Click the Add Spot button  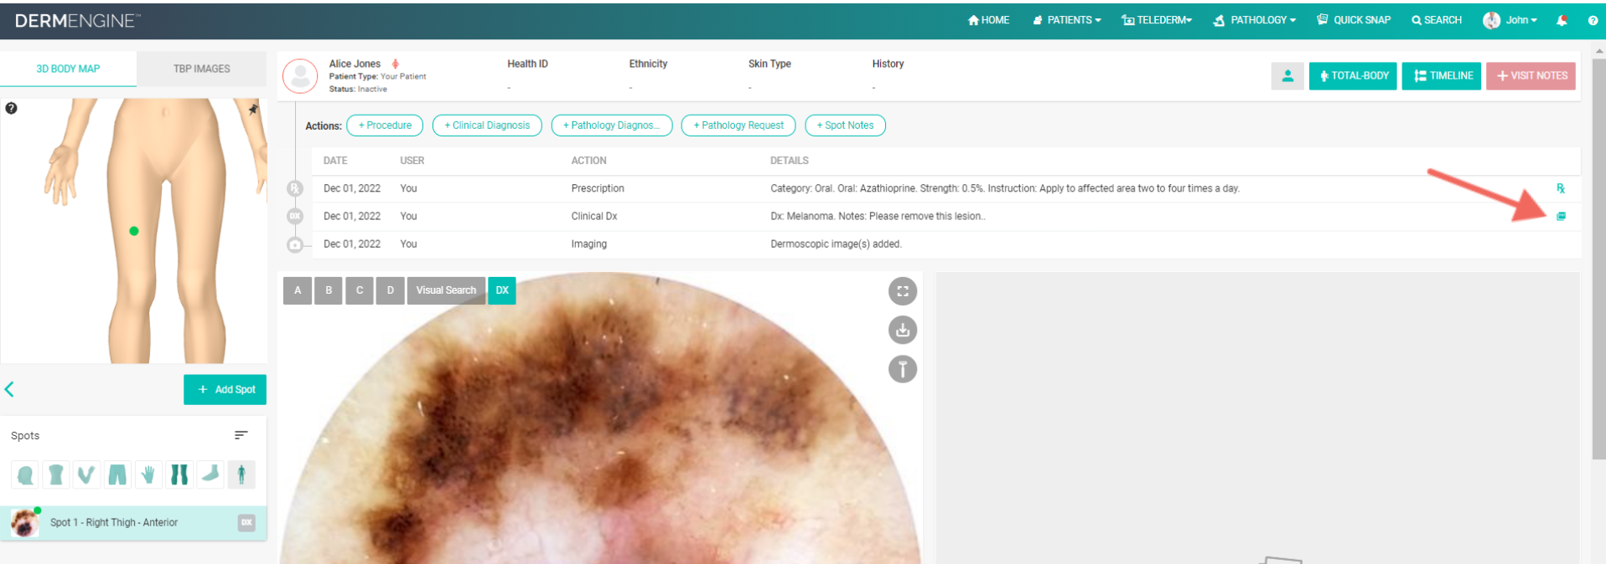pos(225,389)
